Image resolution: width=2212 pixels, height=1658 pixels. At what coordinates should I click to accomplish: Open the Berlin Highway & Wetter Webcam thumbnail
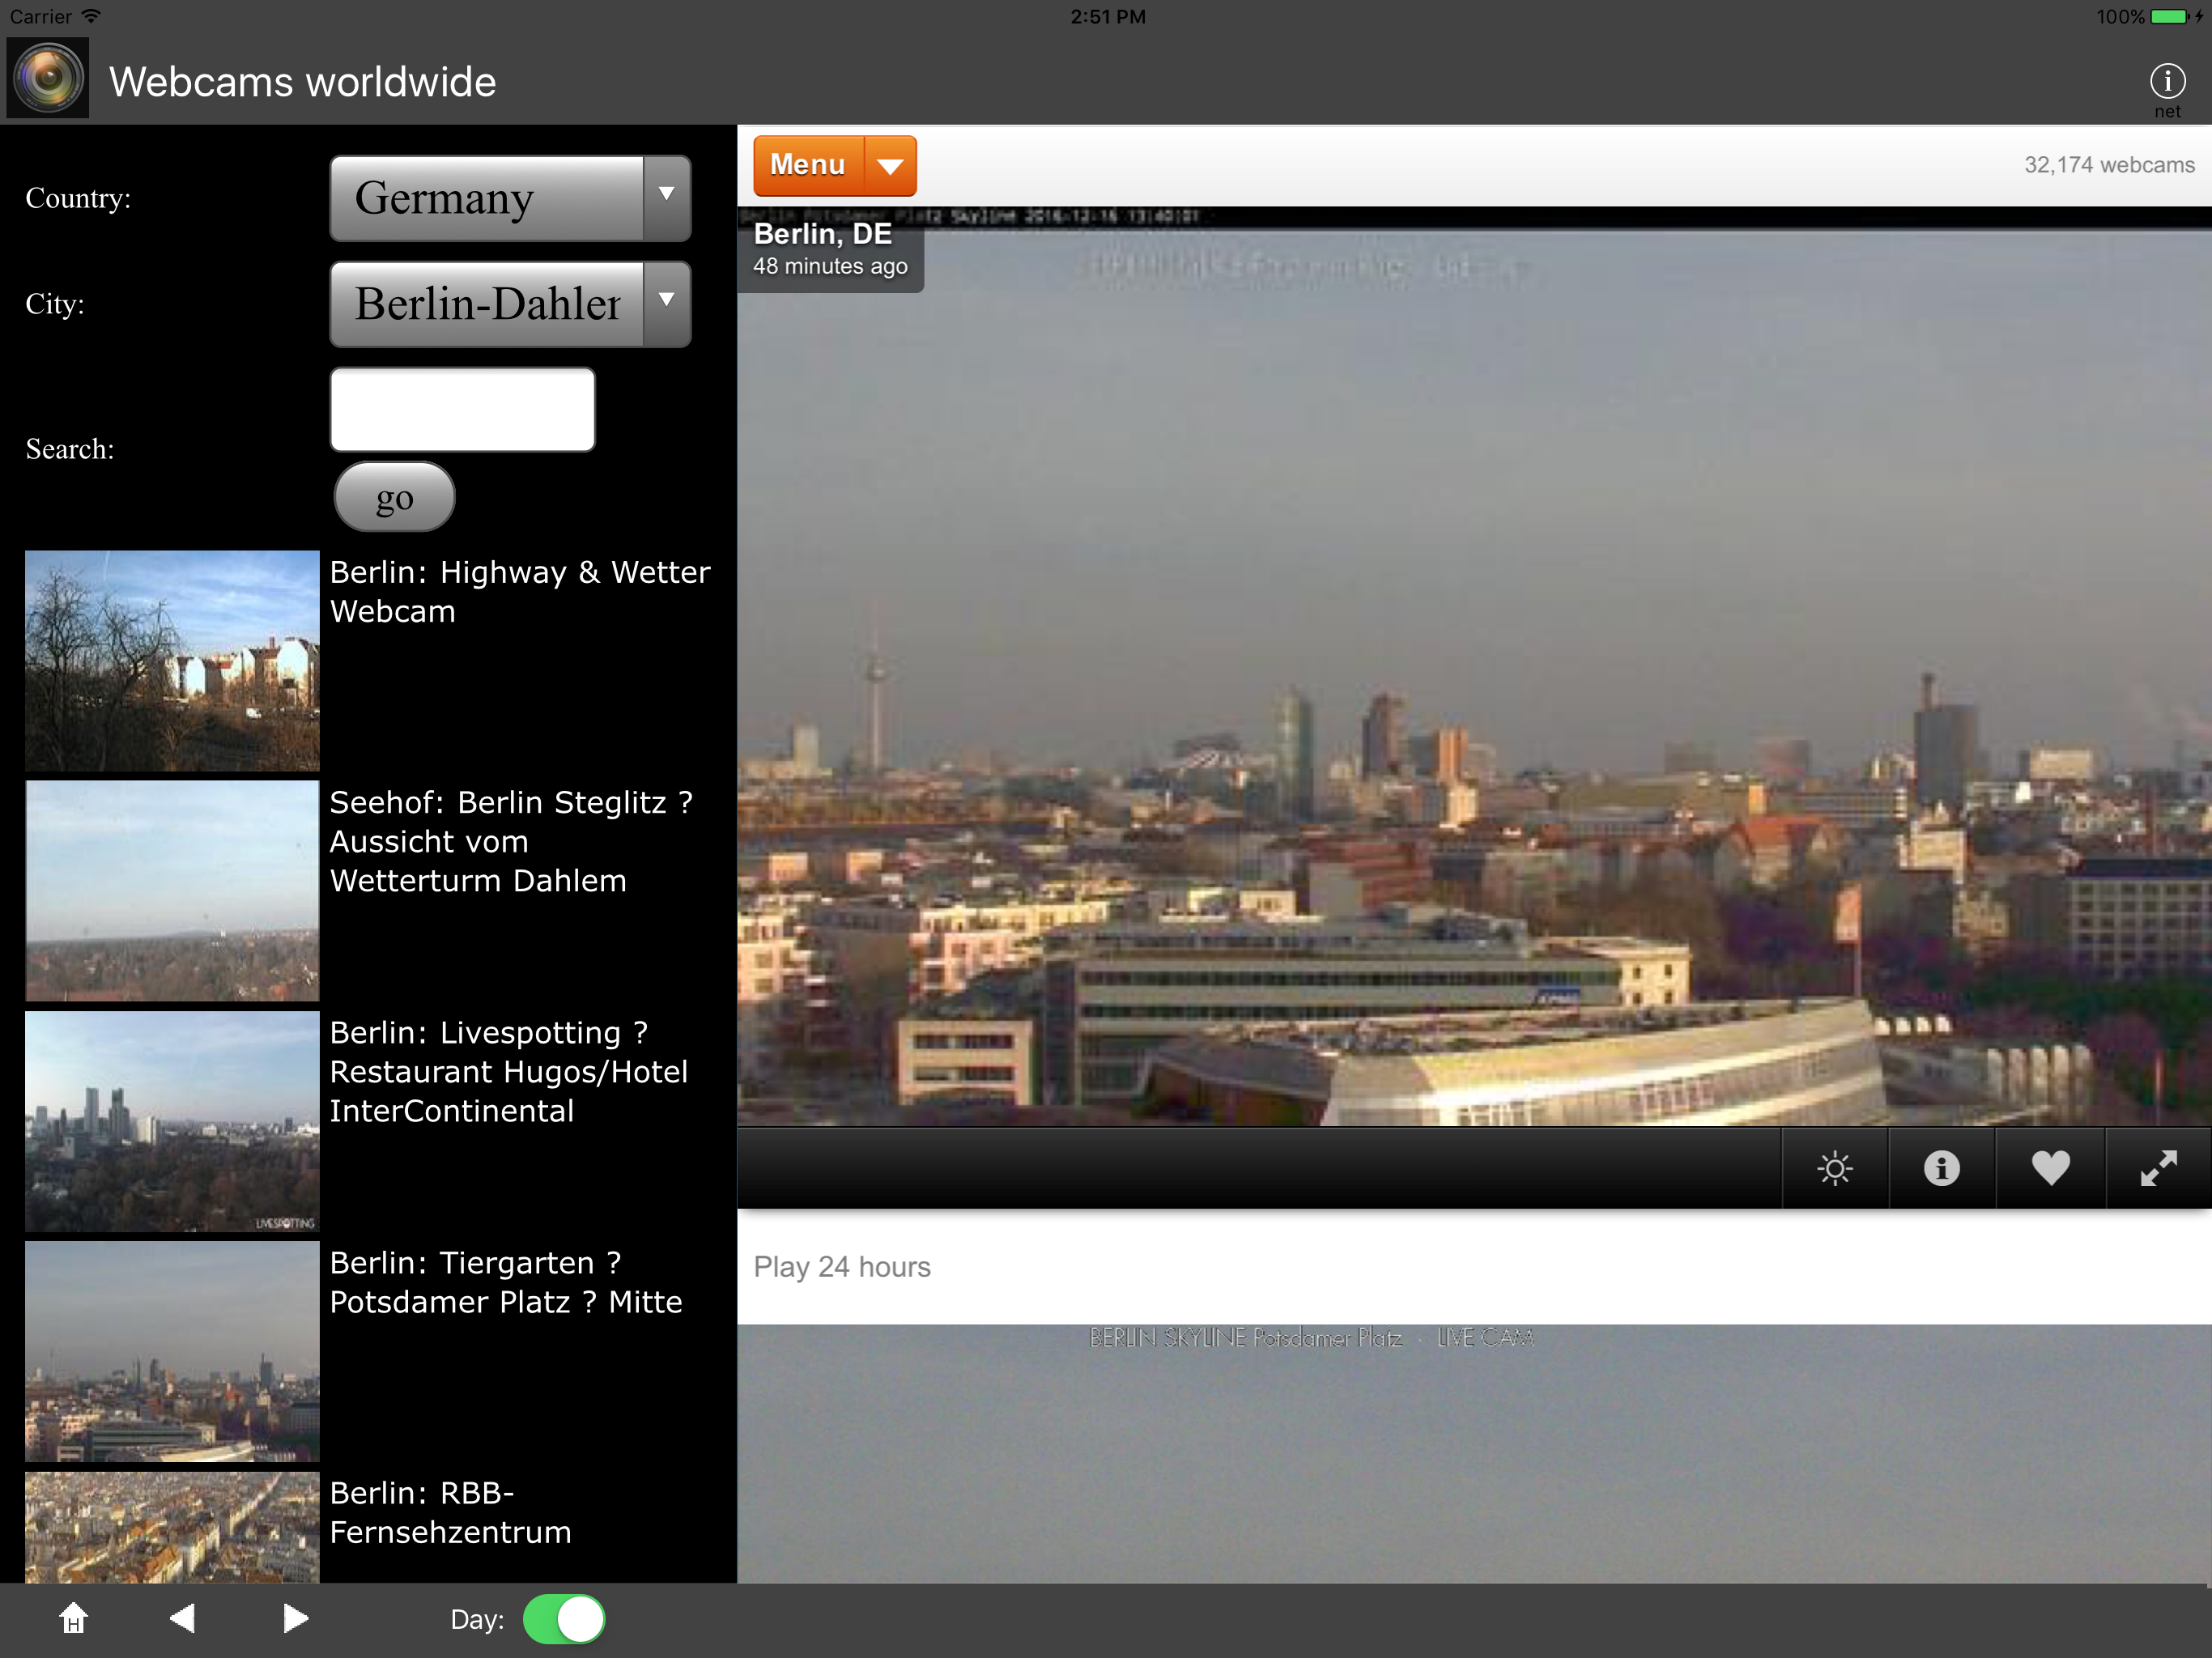[172, 660]
